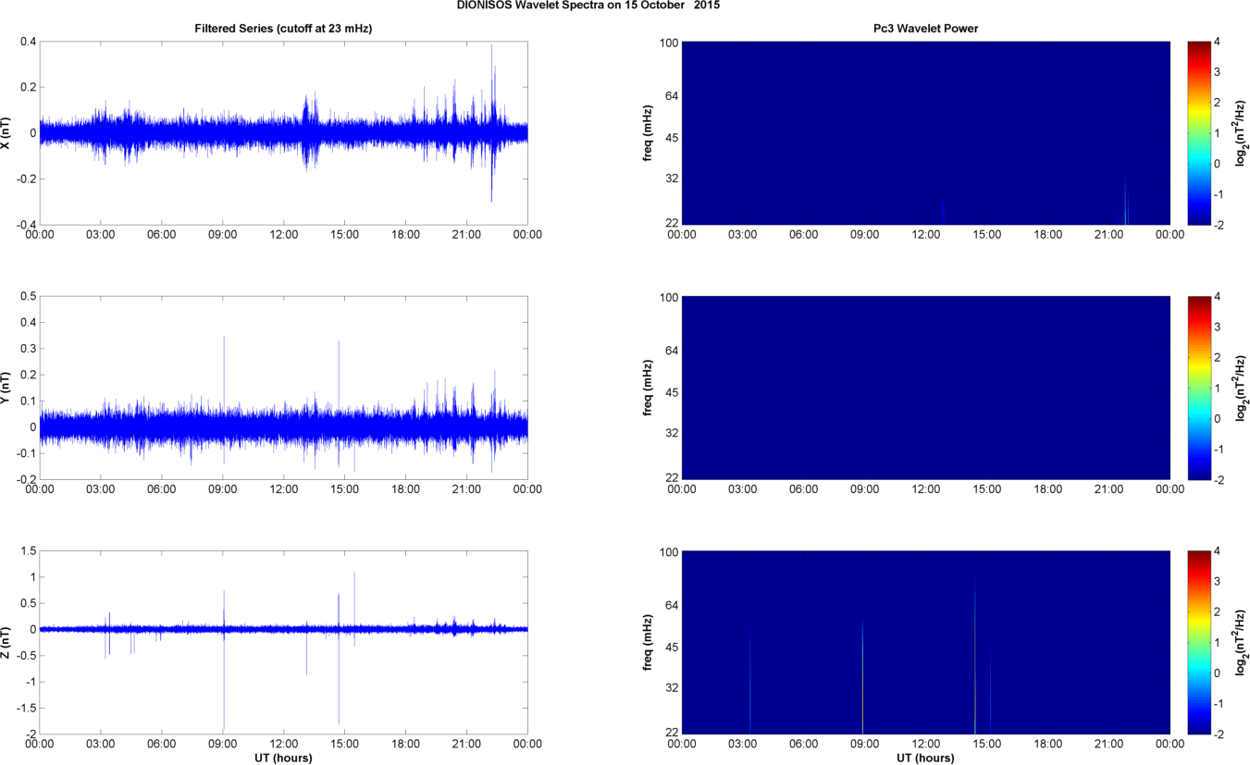This screenshot has width=1250, height=765.
Task: Click 'UT (hours)' label under Z filtered series
Action: (x=283, y=758)
